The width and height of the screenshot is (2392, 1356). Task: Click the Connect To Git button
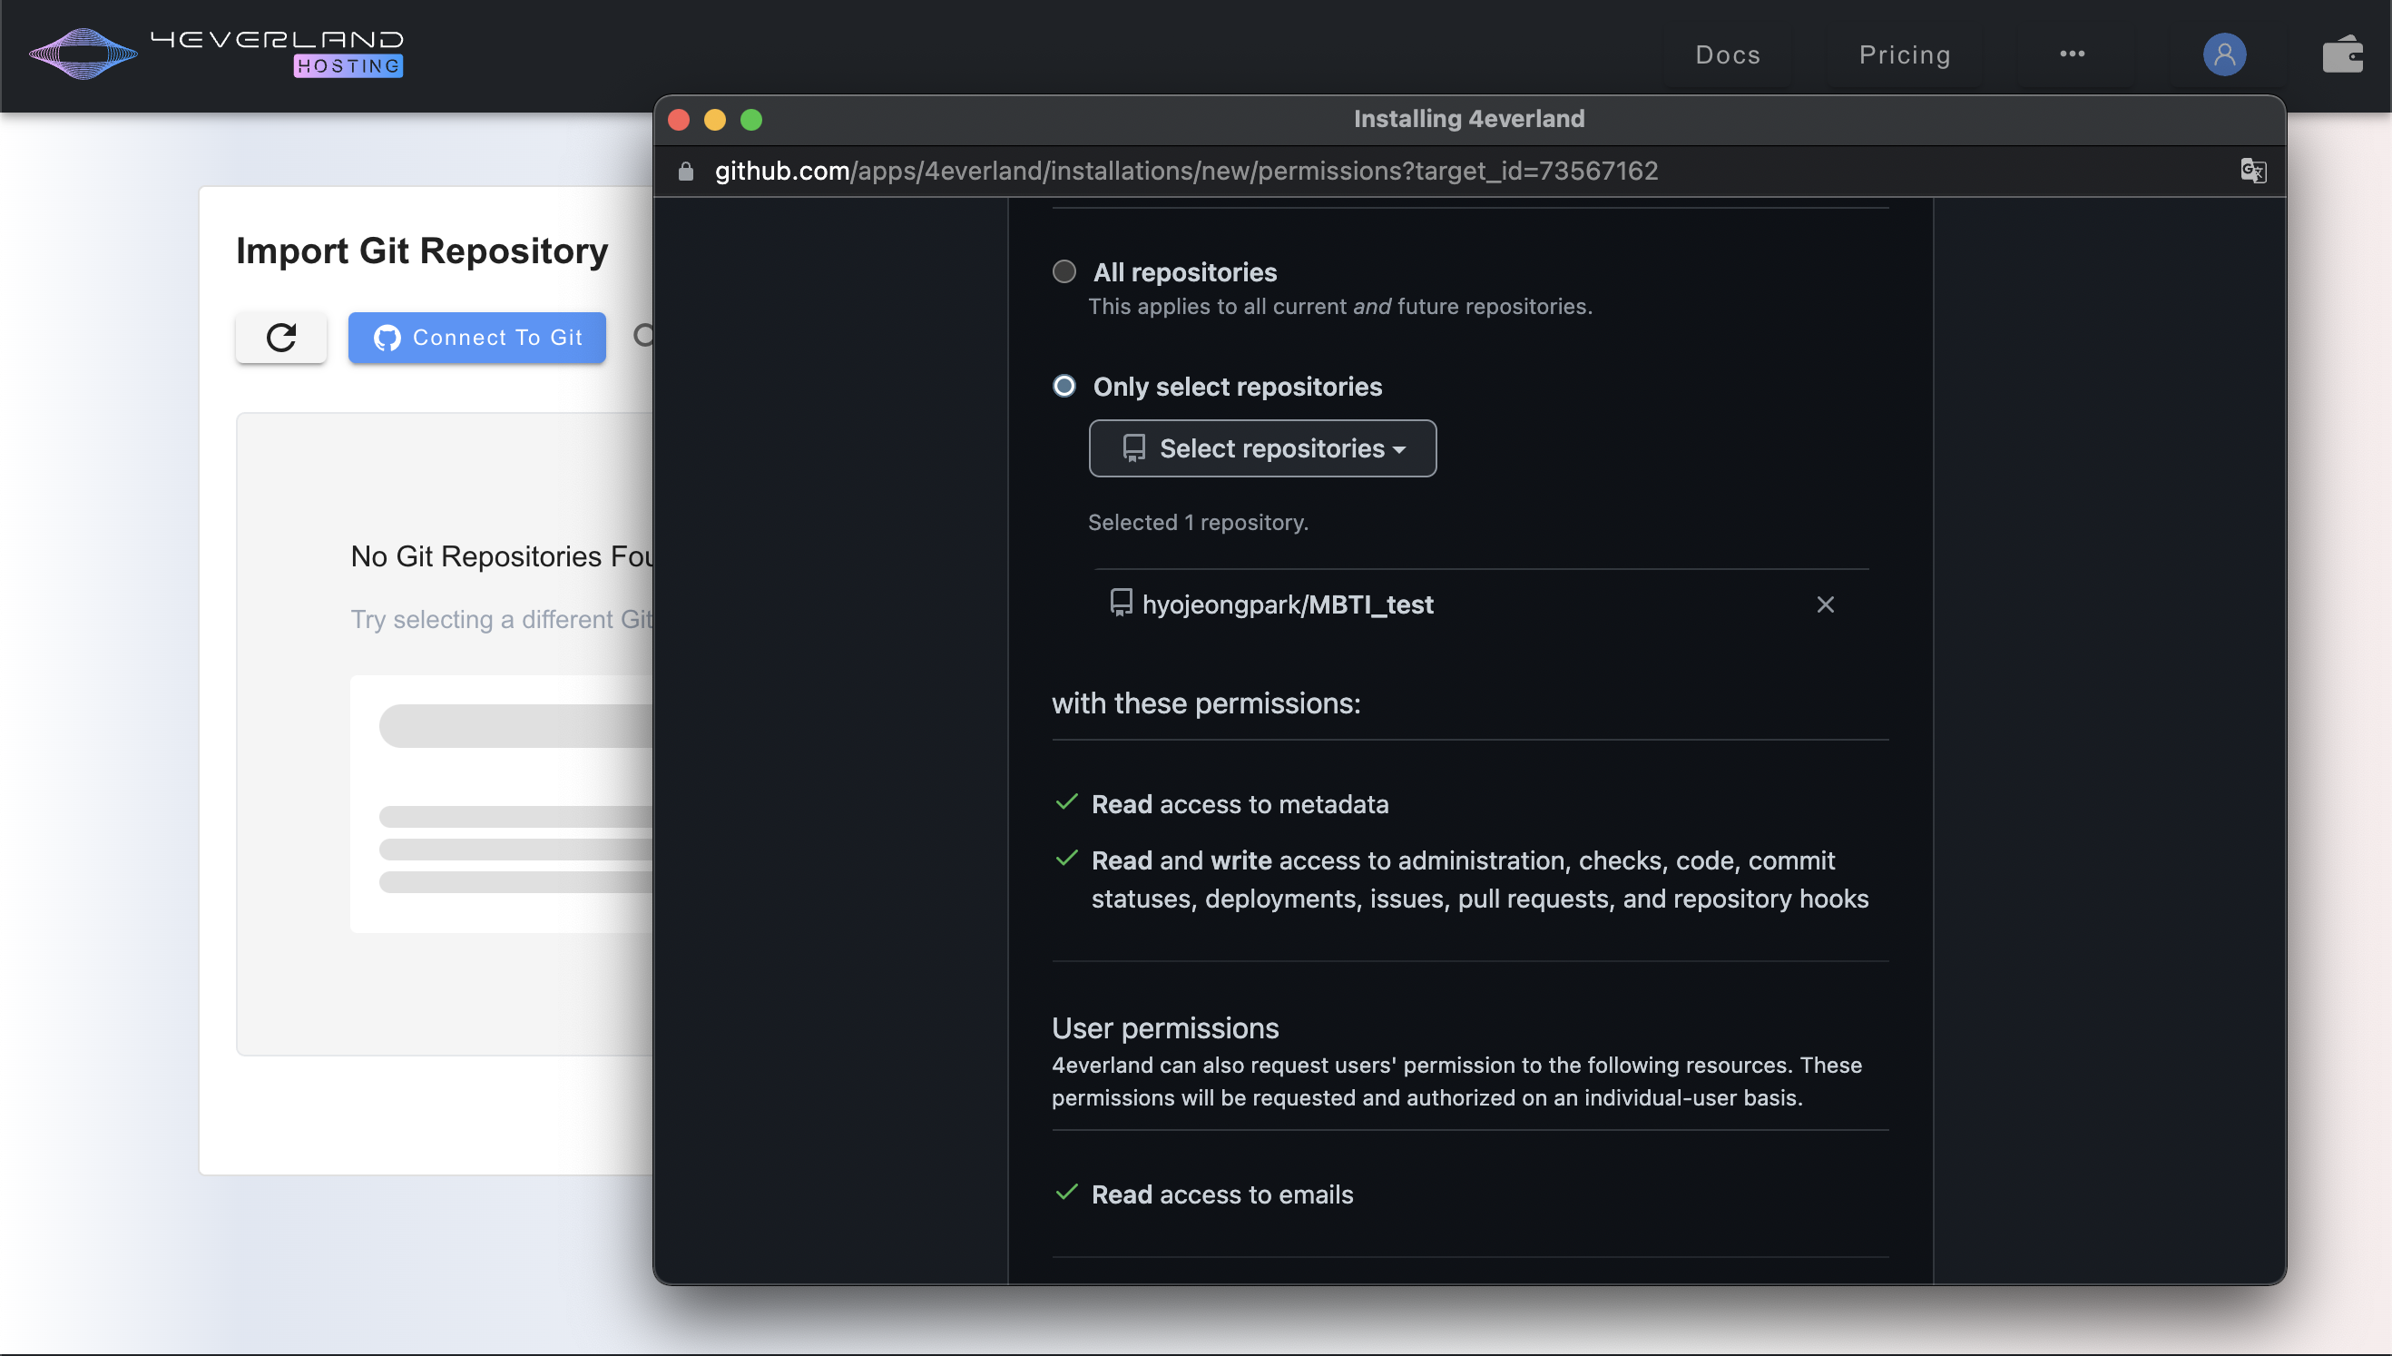coord(476,337)
